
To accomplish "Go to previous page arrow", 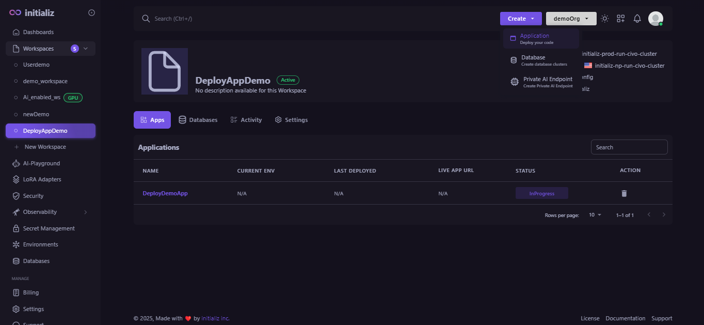I will click(649, 214).
